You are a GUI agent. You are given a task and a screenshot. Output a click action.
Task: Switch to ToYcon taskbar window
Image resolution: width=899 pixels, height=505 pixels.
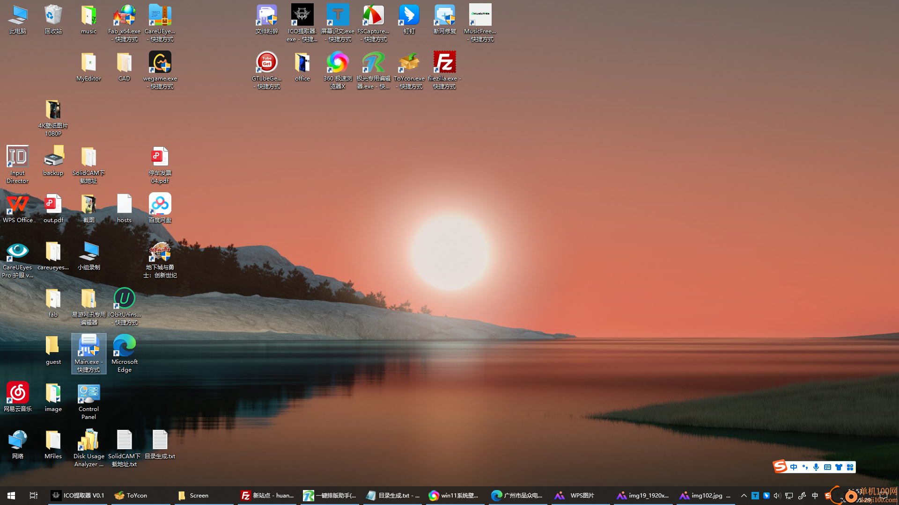tap(140, 495)
